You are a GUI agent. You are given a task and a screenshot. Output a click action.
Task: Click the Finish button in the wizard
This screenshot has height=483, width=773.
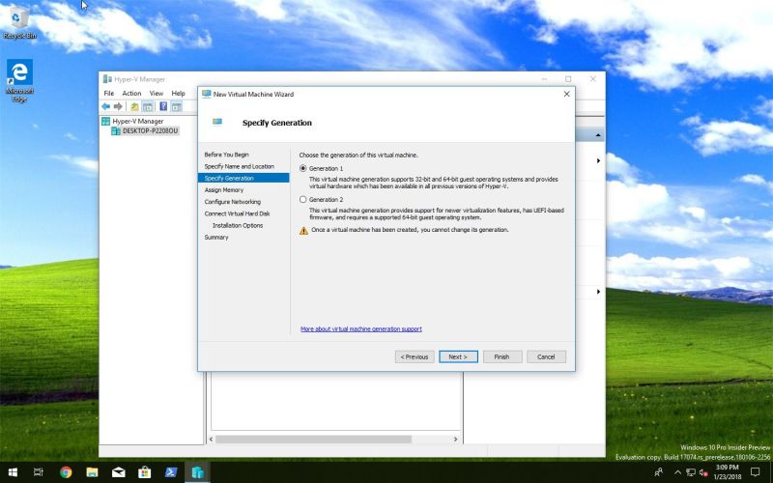[501, 356]
